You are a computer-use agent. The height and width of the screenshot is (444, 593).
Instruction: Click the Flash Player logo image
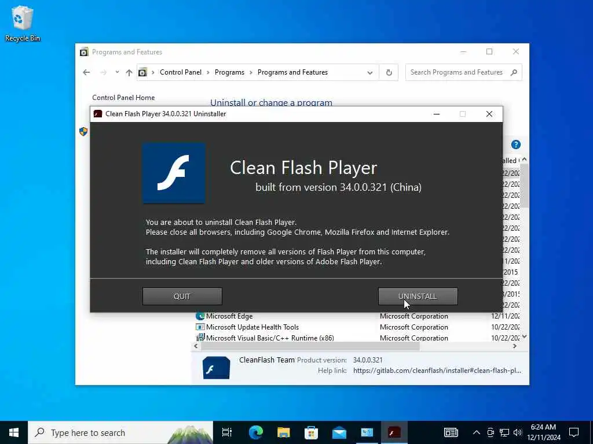[174, 173]
